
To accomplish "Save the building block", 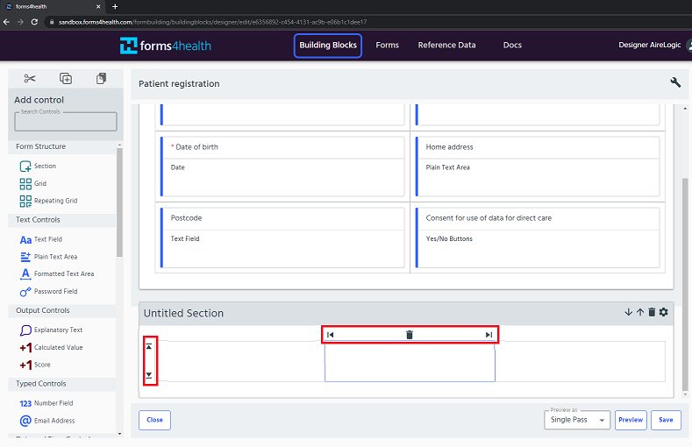I will (666, 420).
